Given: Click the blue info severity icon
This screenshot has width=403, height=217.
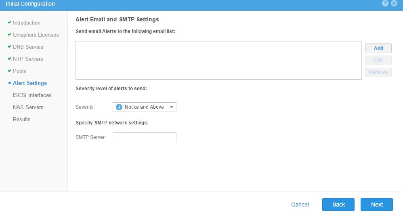Looking at the screenshot, I should 119,107.
